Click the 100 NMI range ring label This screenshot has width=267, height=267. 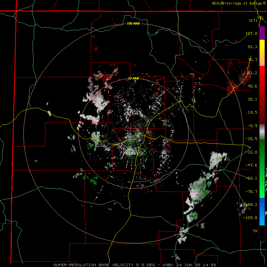pos(133,23)
